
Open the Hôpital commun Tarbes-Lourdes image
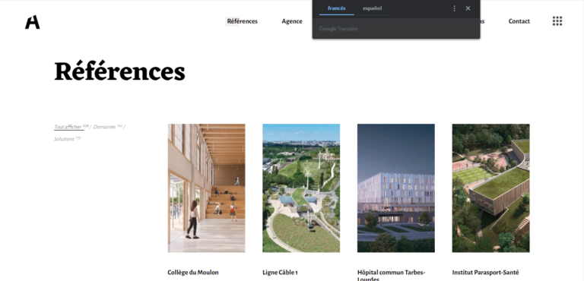coord(396,188)
